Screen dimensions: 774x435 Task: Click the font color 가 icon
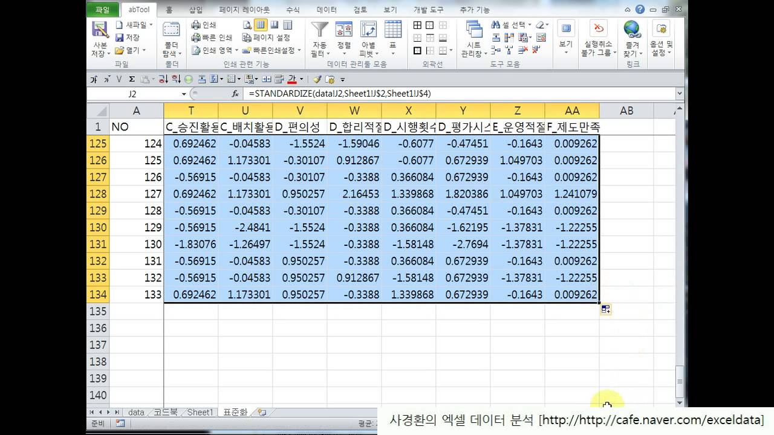point(293,79)
